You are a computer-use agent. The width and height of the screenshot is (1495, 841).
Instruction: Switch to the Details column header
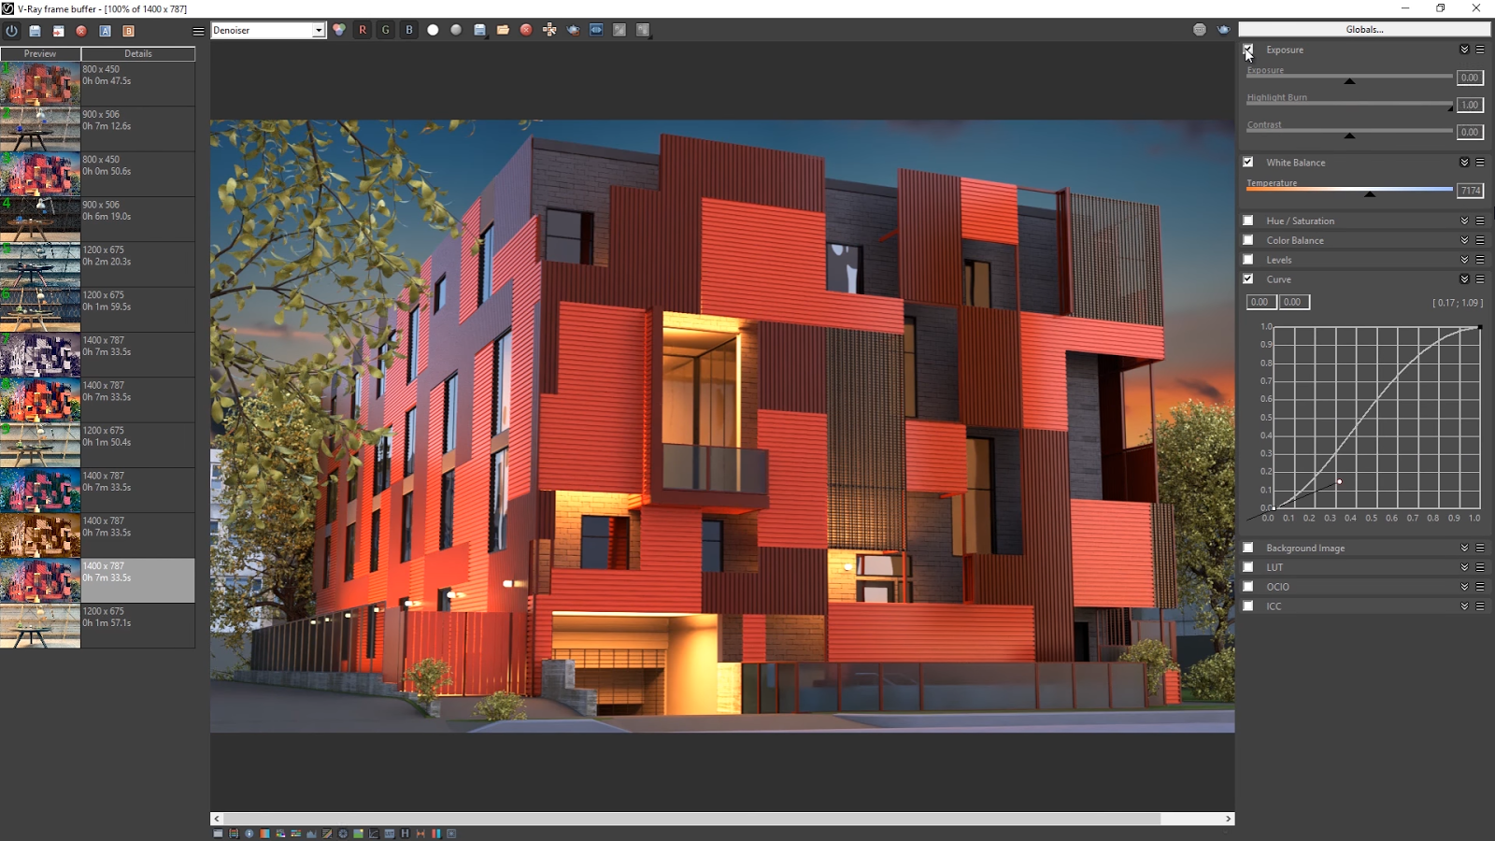point(138,53)
